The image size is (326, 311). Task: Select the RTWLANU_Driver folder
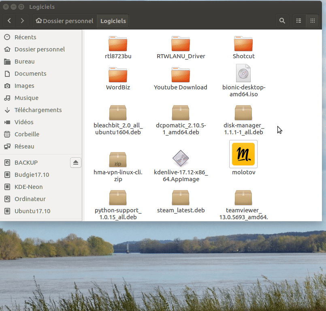point(181,47)
